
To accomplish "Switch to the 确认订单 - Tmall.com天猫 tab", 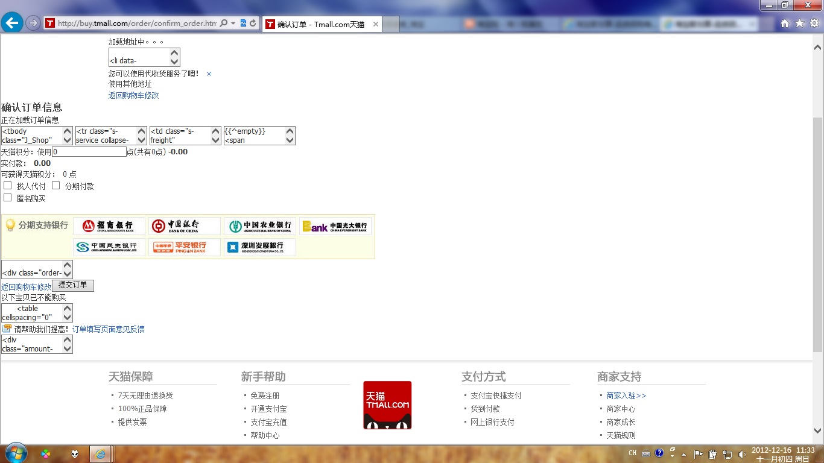I will click(x=321, y=24).
